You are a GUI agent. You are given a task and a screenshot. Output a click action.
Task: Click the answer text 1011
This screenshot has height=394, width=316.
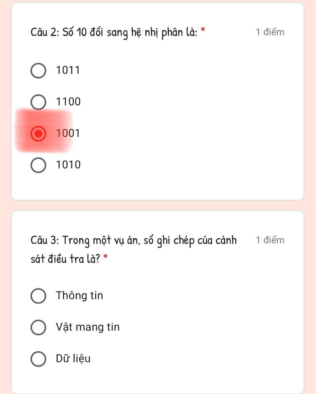tap(68, 70)
